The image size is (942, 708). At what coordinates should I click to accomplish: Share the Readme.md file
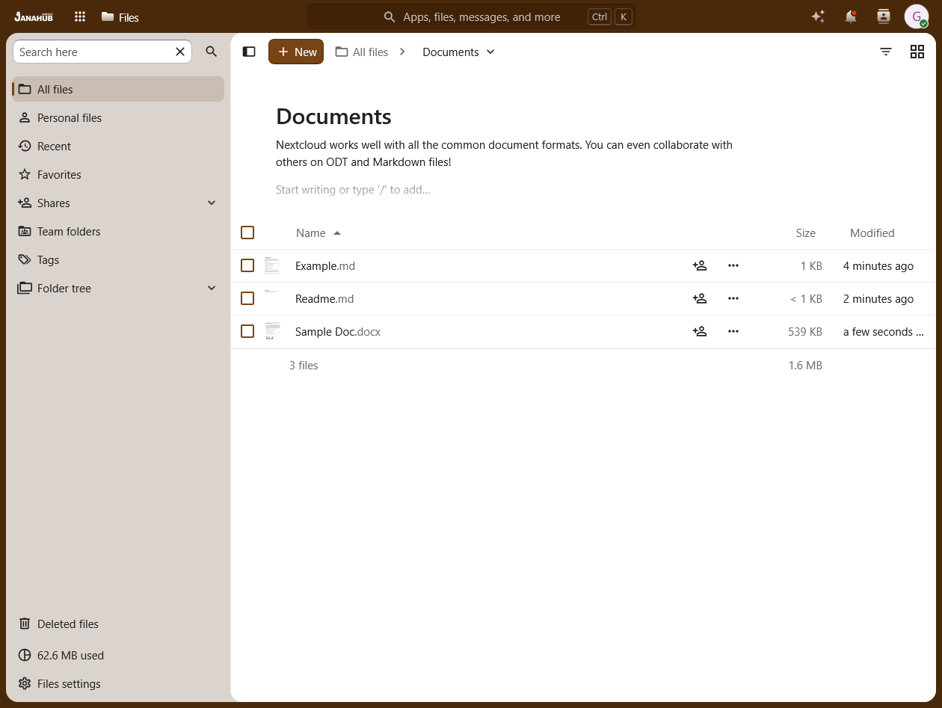pyautogui.click(x=700, y=298)
